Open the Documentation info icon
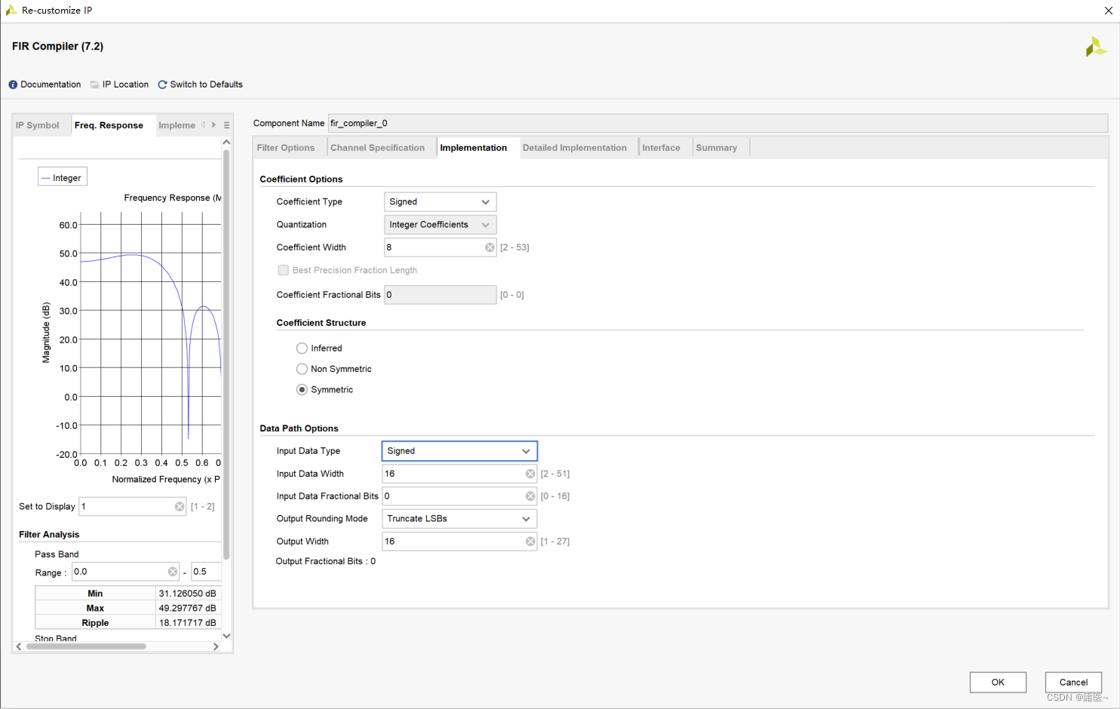This screenshot has width=1120, height=709. coord(13,84)
